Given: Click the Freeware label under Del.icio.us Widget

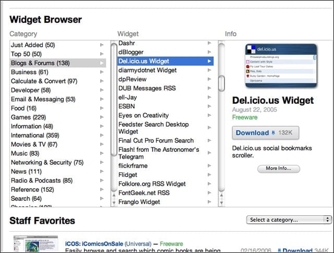Looking at the screenshot, I should (245, 117).
